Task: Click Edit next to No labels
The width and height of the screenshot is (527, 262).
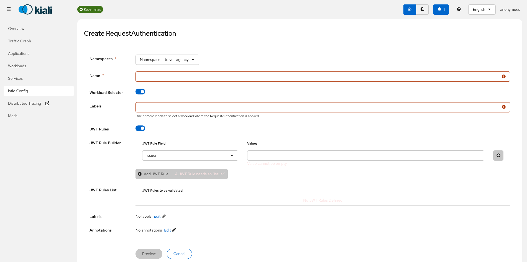Action: pyautogui.click(x=157, y=216)
